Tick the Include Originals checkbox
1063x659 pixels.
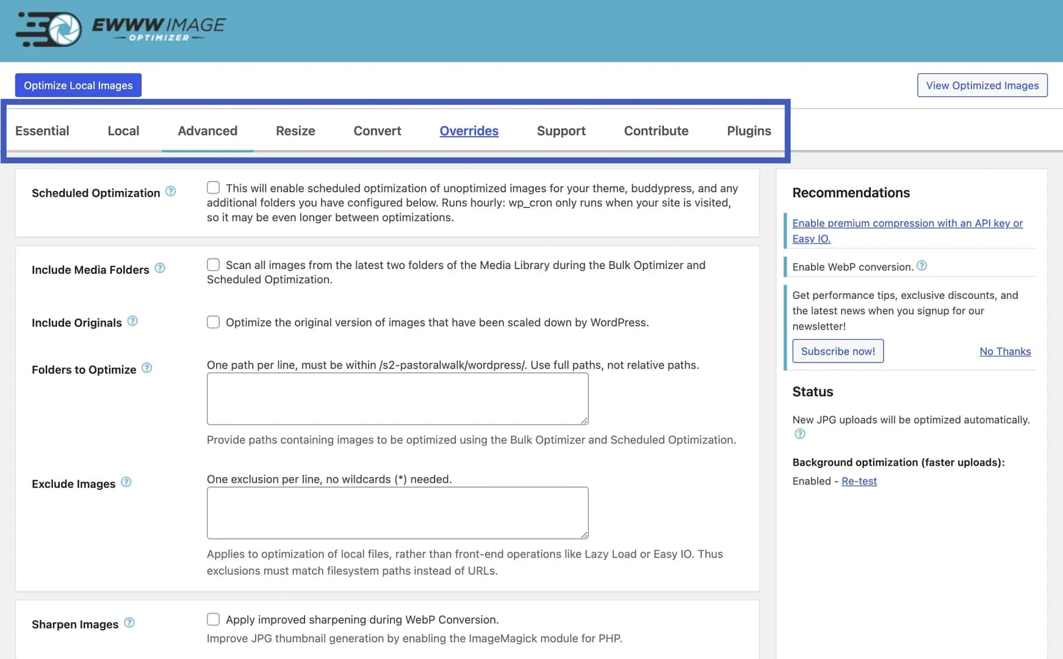[x=213, y=322]
